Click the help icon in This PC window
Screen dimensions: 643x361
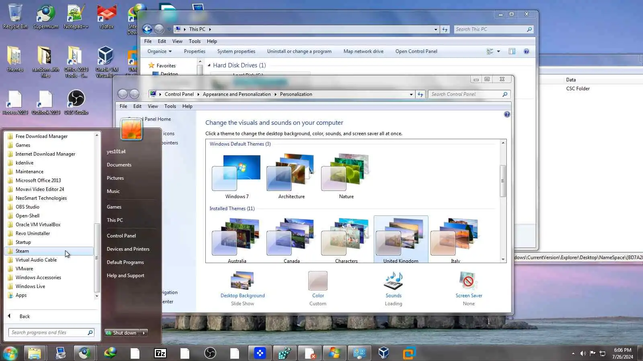[526, 51]
